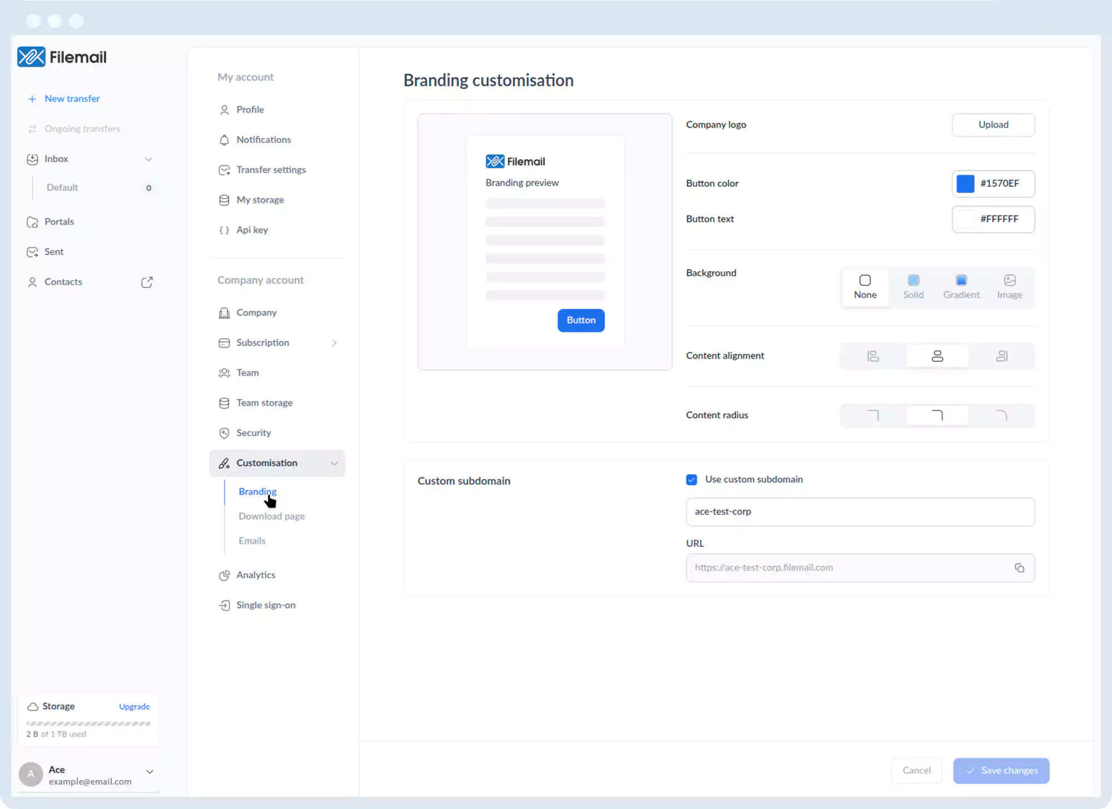Select Solid background option
The width and height of the screenshot is (1112, 809).
tap(913, 286)
